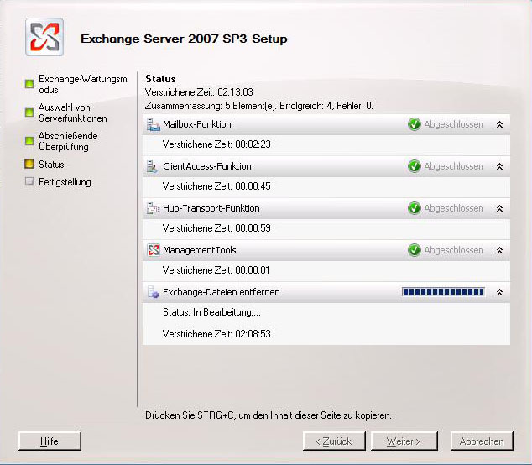Click the Hub-Transport-Funktion header label

tap(211, 208)
